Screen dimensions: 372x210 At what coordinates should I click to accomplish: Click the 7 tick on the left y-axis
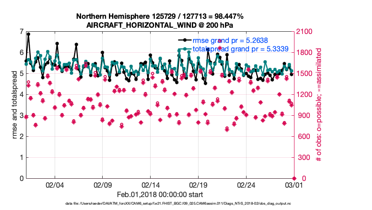[x=21, y=32]
